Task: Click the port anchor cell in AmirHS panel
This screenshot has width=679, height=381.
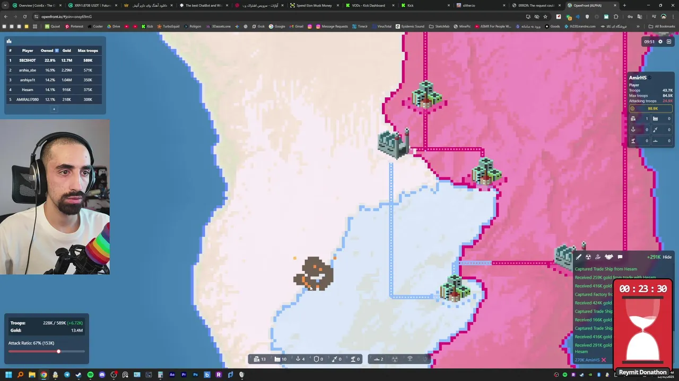Action: [x=640, y=130]
